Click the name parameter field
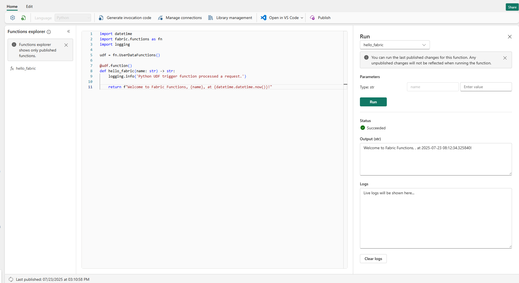This screenshot has width=519, height=283. coord(433,87)
